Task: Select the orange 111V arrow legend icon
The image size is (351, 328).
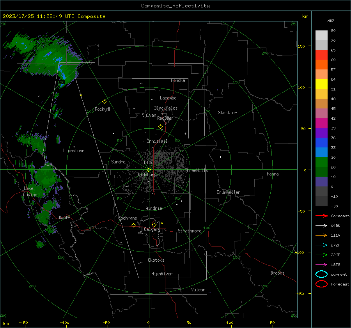Action: click(321, 235)
